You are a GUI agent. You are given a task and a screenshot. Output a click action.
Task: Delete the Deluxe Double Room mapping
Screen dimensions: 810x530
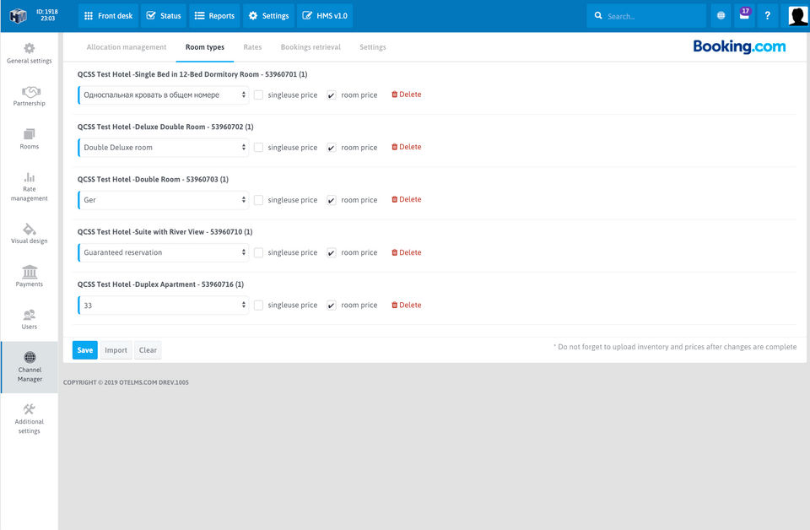coord(407,147)
